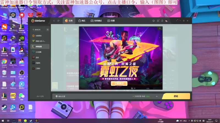Open the 腾讯QQ desktop shortcut
Viewport: 220px width, 123px height.
22,51
